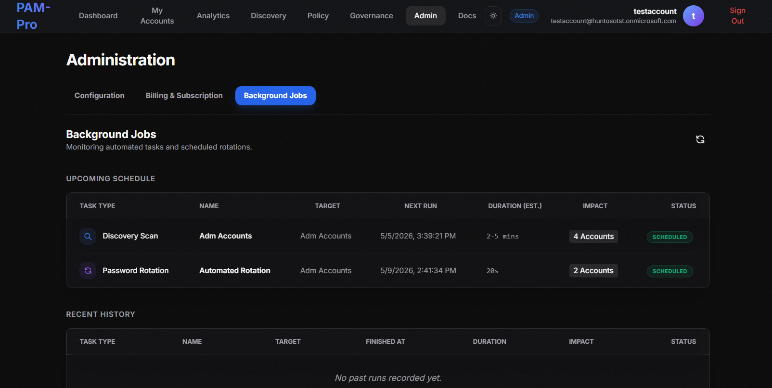Image resolution: width=772 pixels, height=388 pixels.
Task: Open the Analytics nav item
Action: (213, 16)
